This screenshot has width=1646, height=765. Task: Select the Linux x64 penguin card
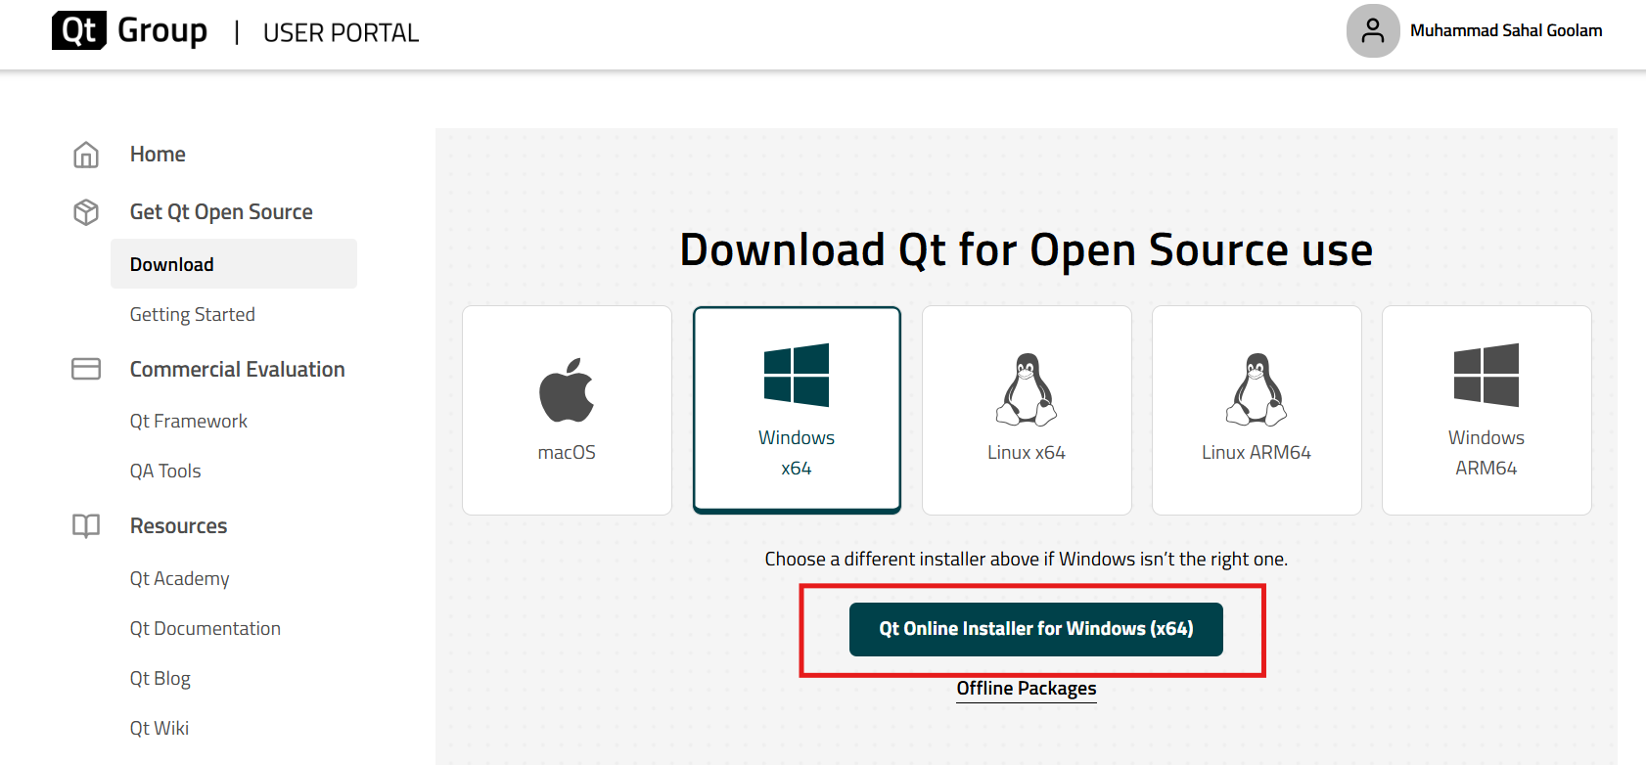pos(1027,410)
